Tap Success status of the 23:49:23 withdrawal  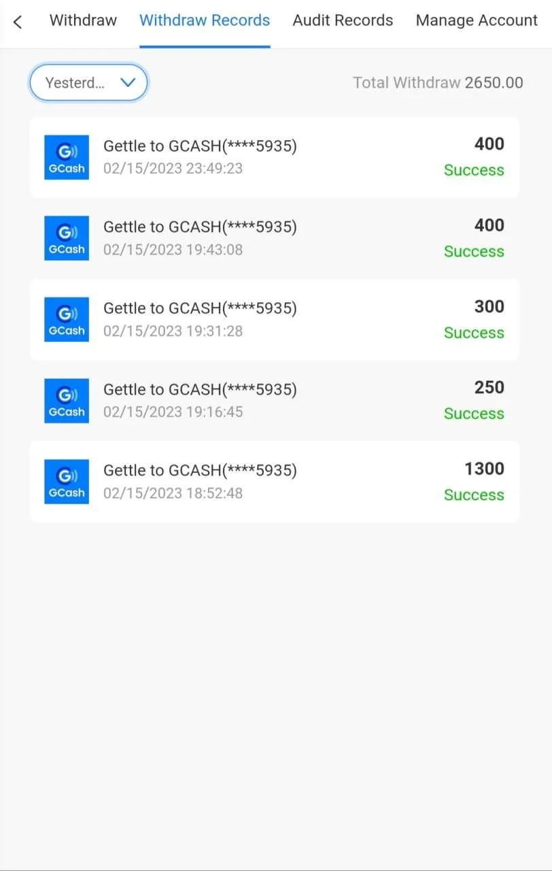474,170
